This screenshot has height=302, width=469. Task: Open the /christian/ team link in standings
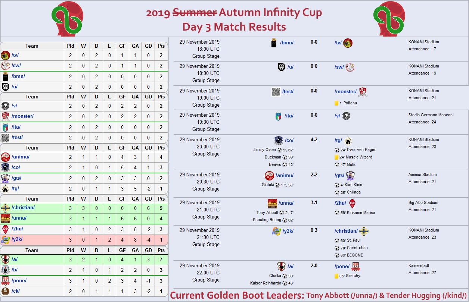tap(23, 207)
